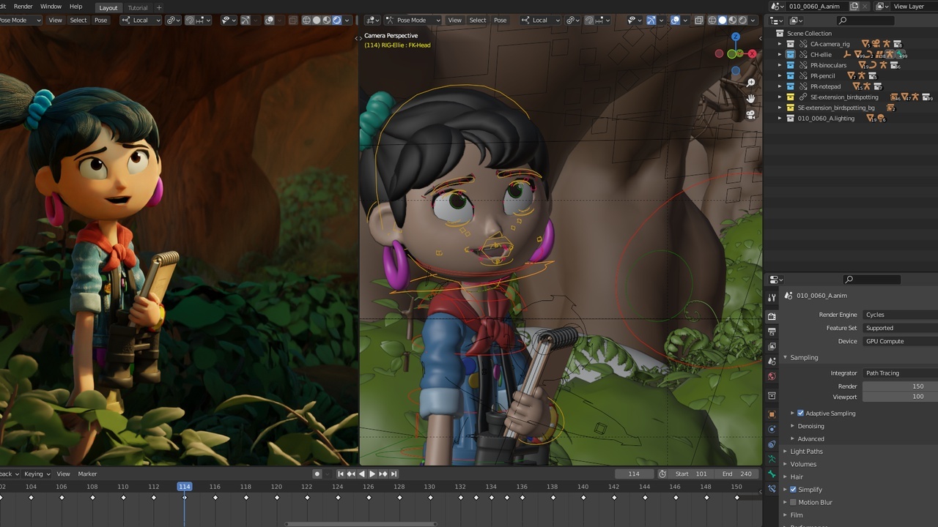
Task: Uncheck the Simplify checkbox
Action: pyautogui.click(x=793, y=490)
